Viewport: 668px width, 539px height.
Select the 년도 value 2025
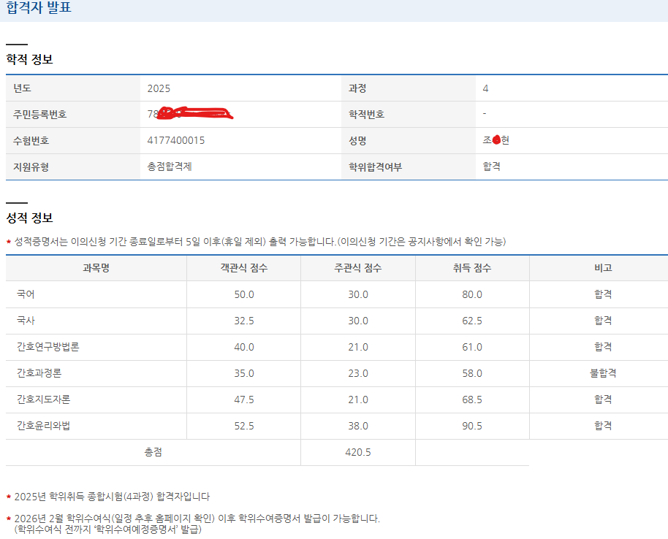coord(159,88)
